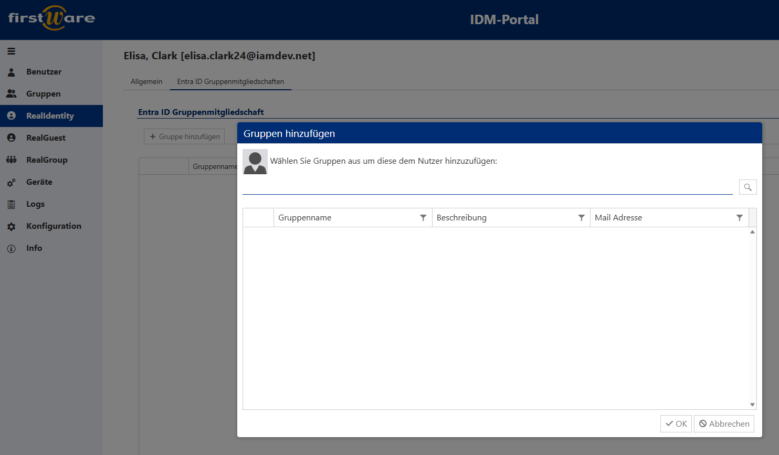The height and width of the screenshot is (455, 779).
Task: Open the Beschreibung column filter
Action: (581, 217)
